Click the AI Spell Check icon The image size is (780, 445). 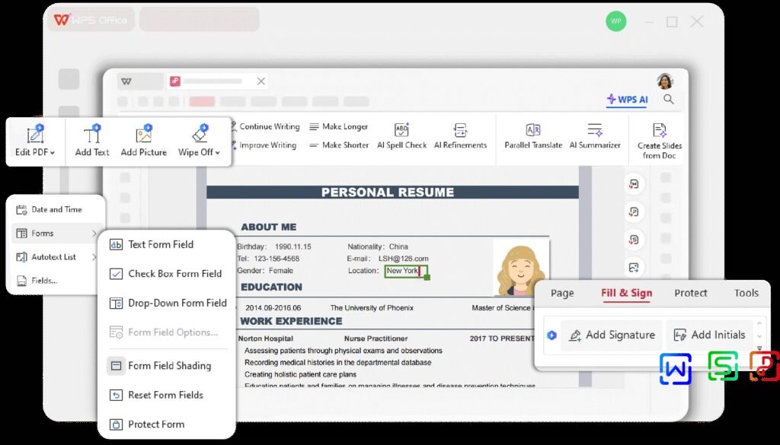point(402,131)
